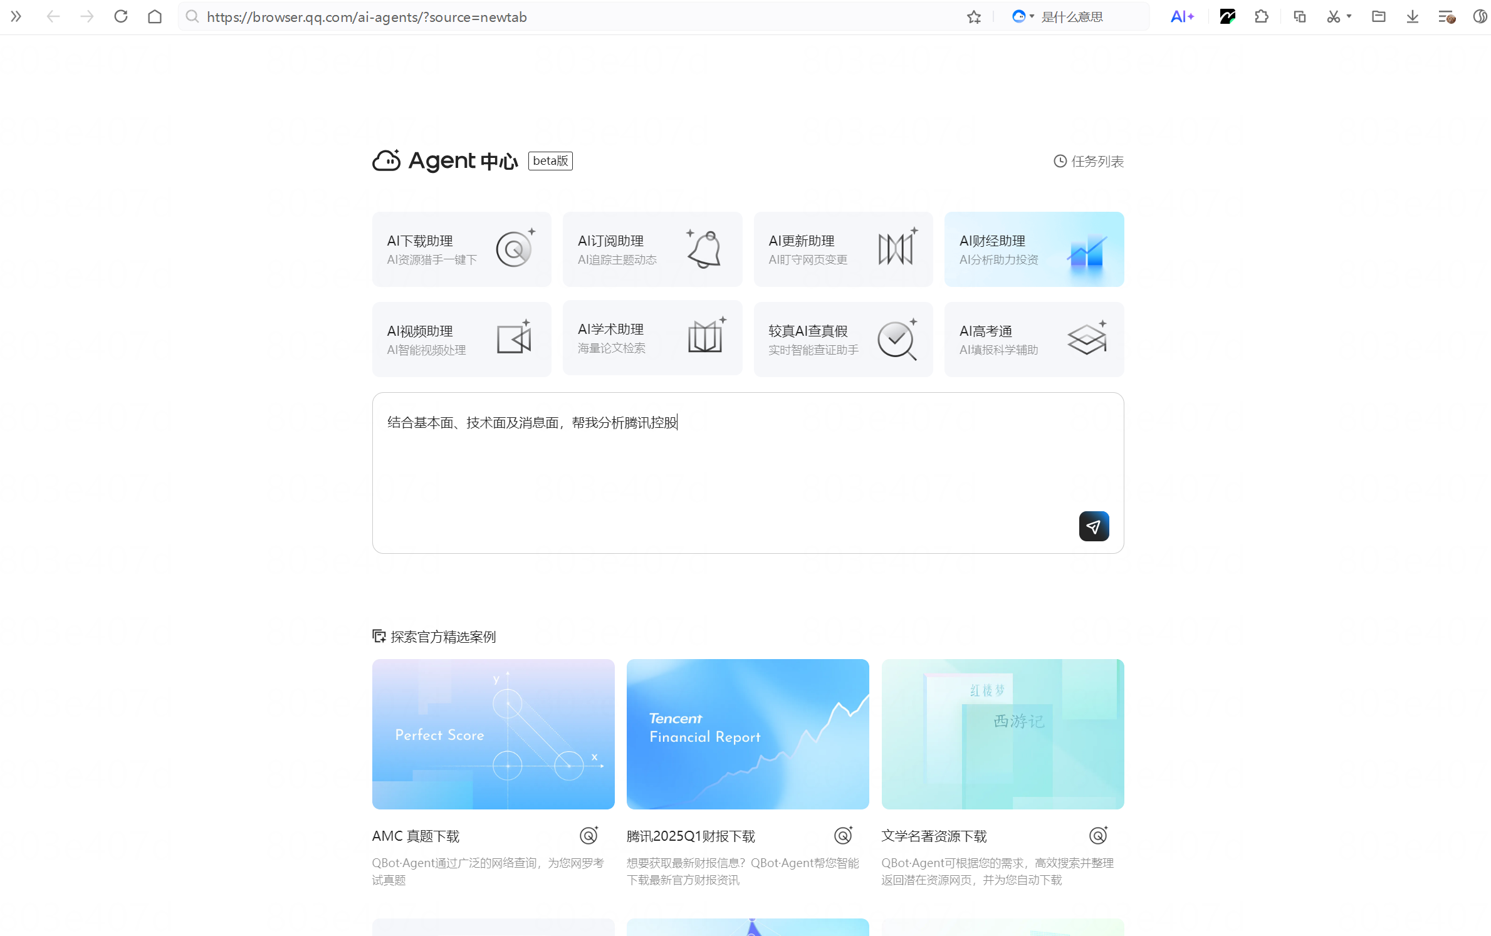The width and height of the screenshot is (1491, 936).
Task: Start screenshot with the scissors icon
Action: coord(1333,17)
